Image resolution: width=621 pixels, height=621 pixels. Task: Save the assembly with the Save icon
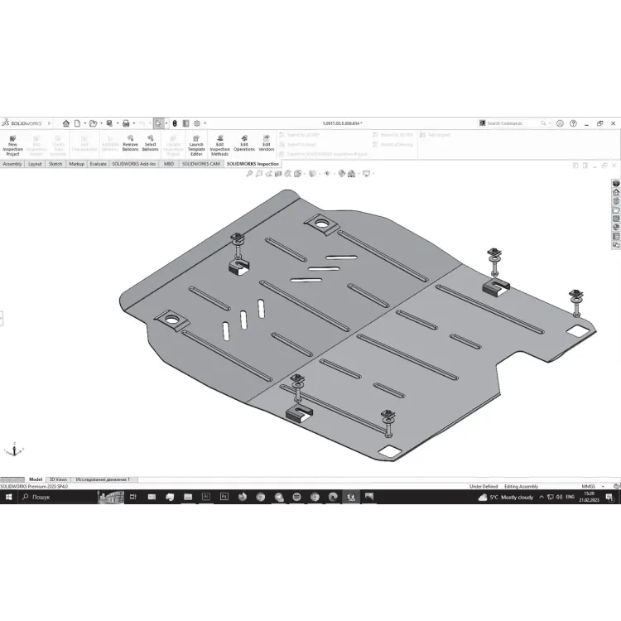(109, 123)
